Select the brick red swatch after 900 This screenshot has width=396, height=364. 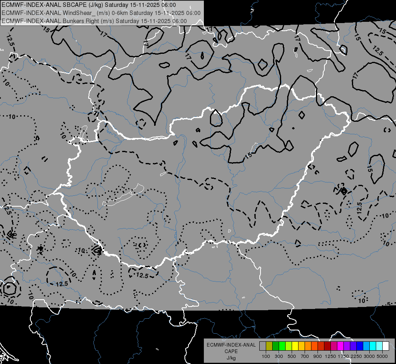[x=321, y=346]
